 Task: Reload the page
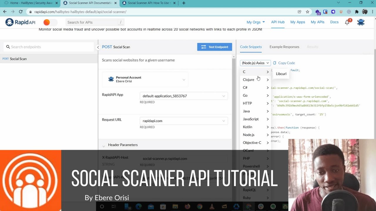[21, 12]
